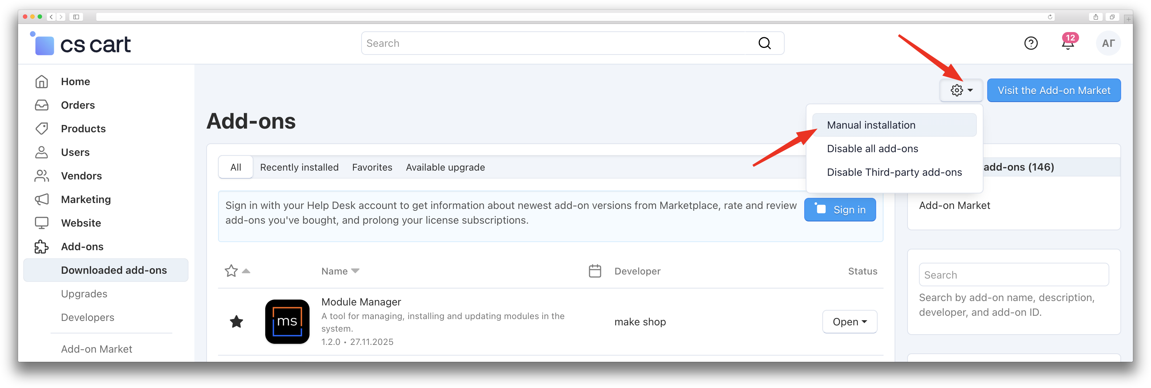
Task: Sort add-ons by the calendar date icon
Action: tap(595, 271)
